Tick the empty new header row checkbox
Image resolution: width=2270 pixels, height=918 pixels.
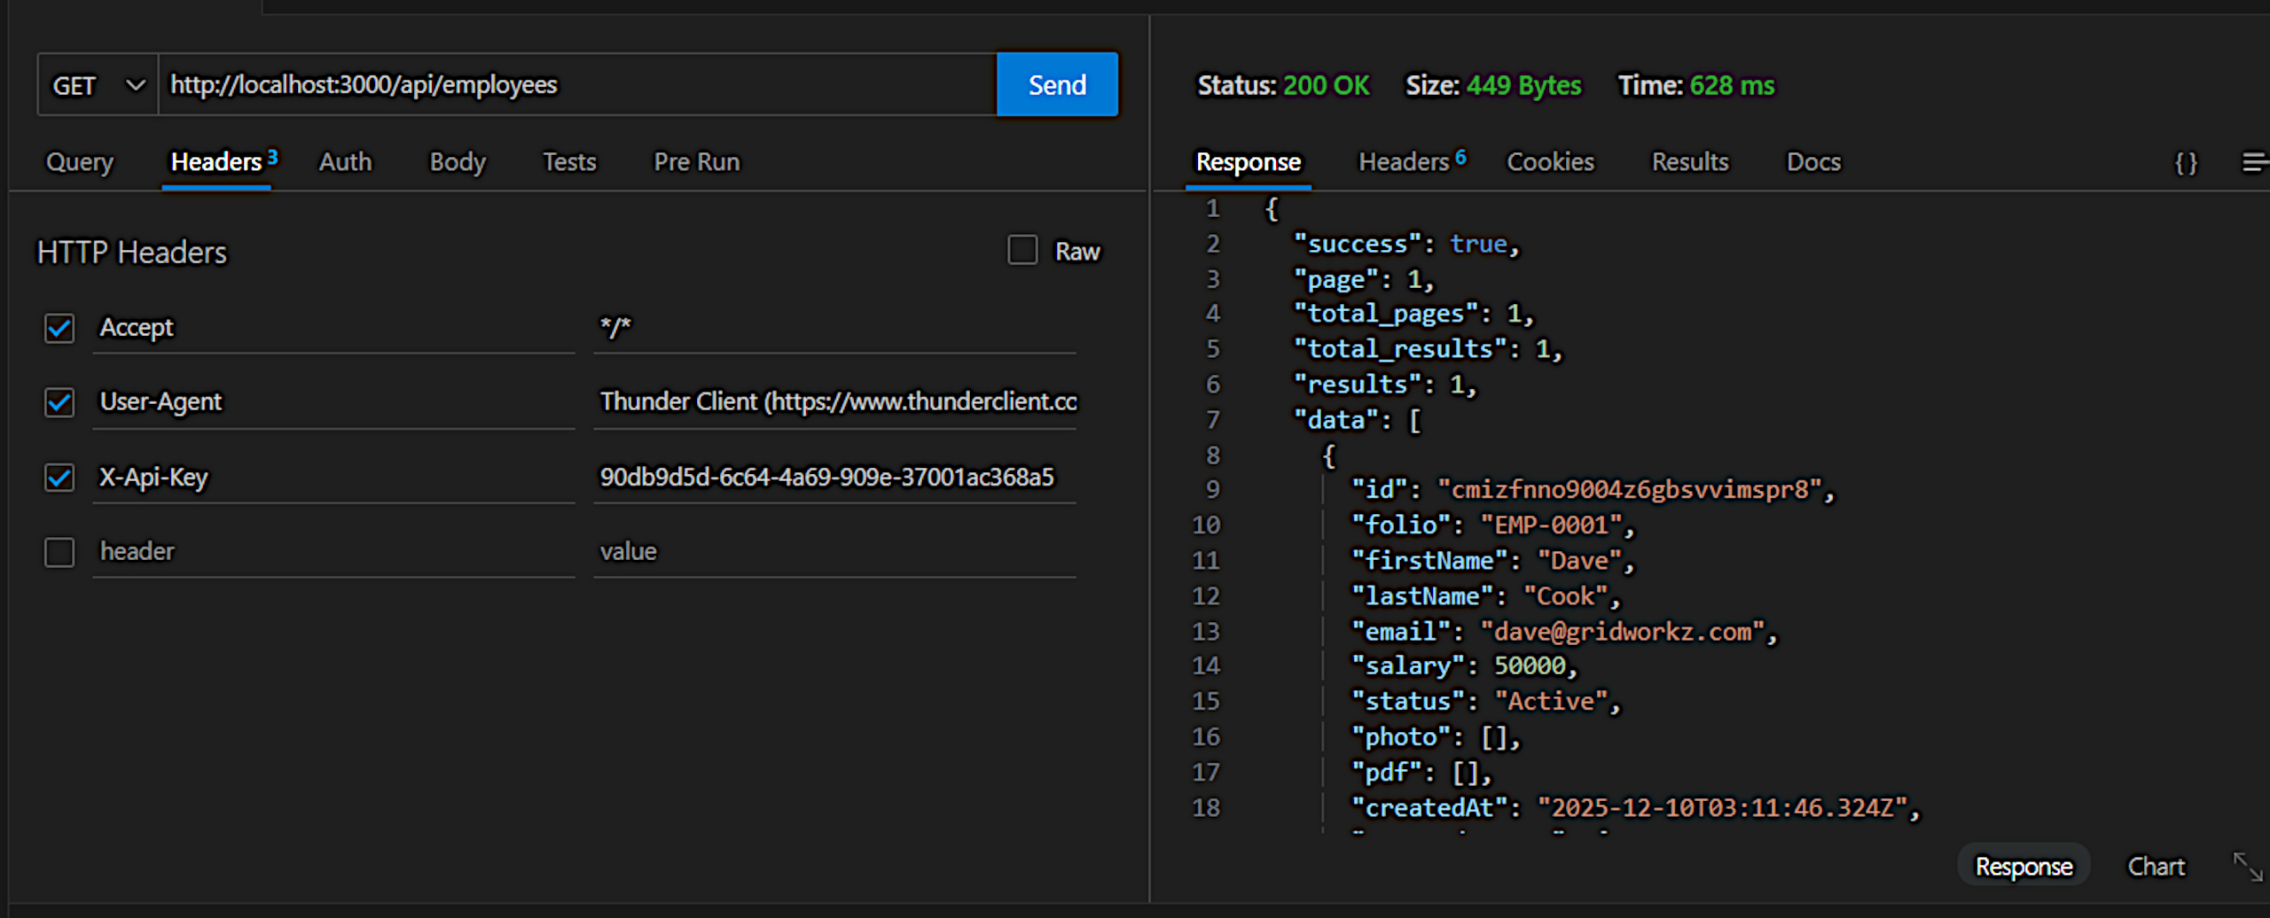(x=59, y=552)
